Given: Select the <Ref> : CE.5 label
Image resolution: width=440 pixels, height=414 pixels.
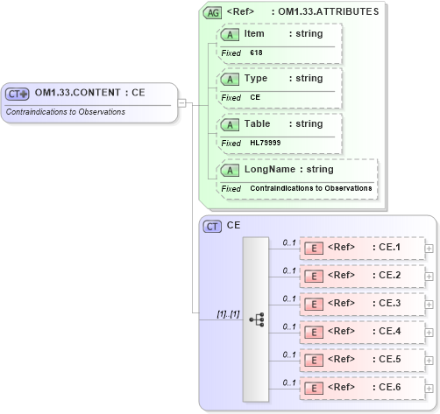Looking at the screenshot, I should pos(364,359).
